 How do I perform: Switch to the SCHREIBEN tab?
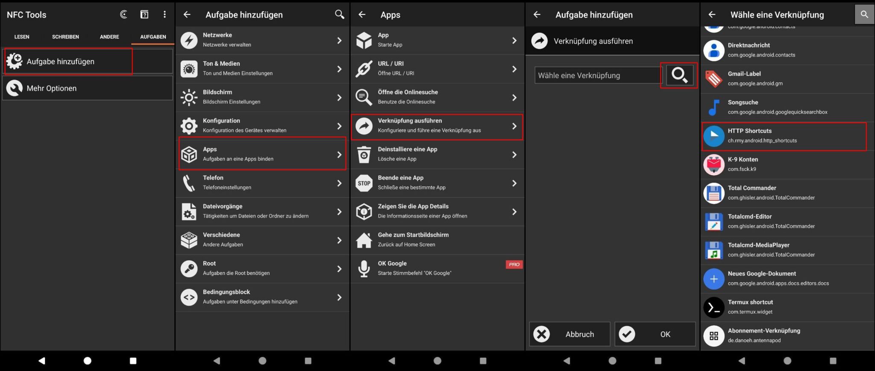pos(65,37)
